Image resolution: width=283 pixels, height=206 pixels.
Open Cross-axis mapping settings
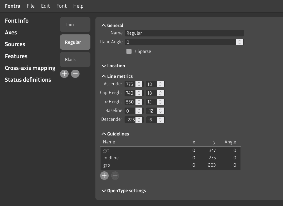click(x=30, y=68)
